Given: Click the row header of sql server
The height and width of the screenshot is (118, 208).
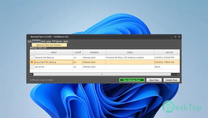Looking at the screenshot, I should tap(32, 67).
